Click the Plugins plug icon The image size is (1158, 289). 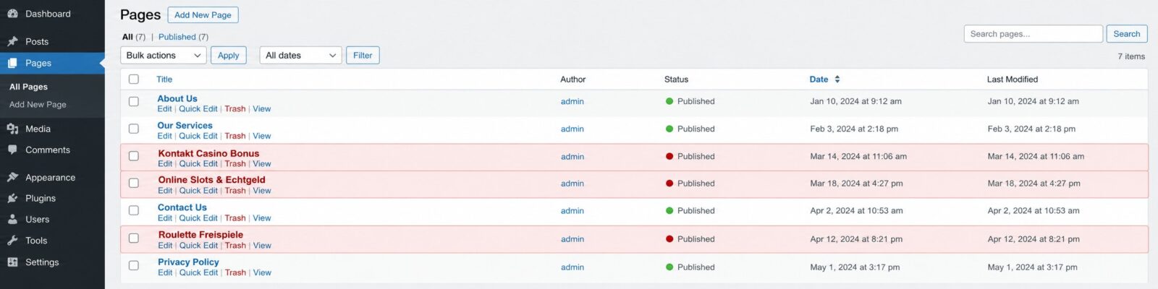pyautogui.click(x=12, y=198)
